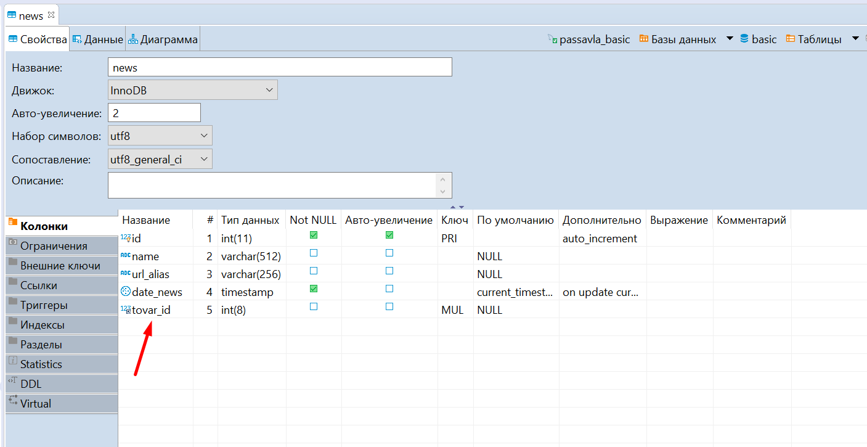Click the Описание description text area

coord(280,185)
